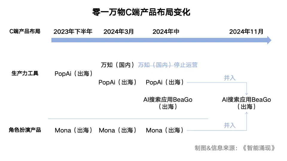Click AI搜索应用BeaGo under 2024年11月
The width and height of the screenshot is (287, 161).
coord(246,103)
